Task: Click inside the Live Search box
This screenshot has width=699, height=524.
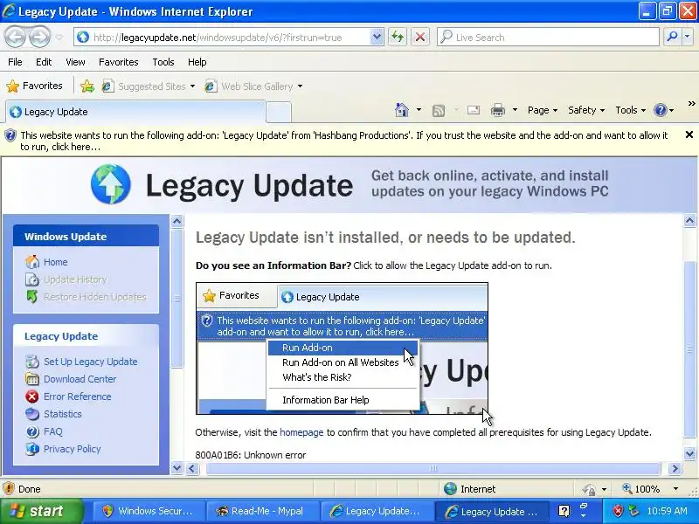Action: click(549, 38)
